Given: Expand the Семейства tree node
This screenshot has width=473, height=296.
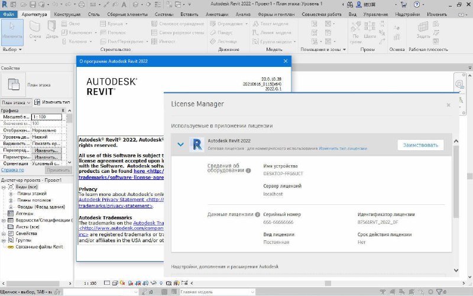Looking at the screenshot, I should 4,233.
